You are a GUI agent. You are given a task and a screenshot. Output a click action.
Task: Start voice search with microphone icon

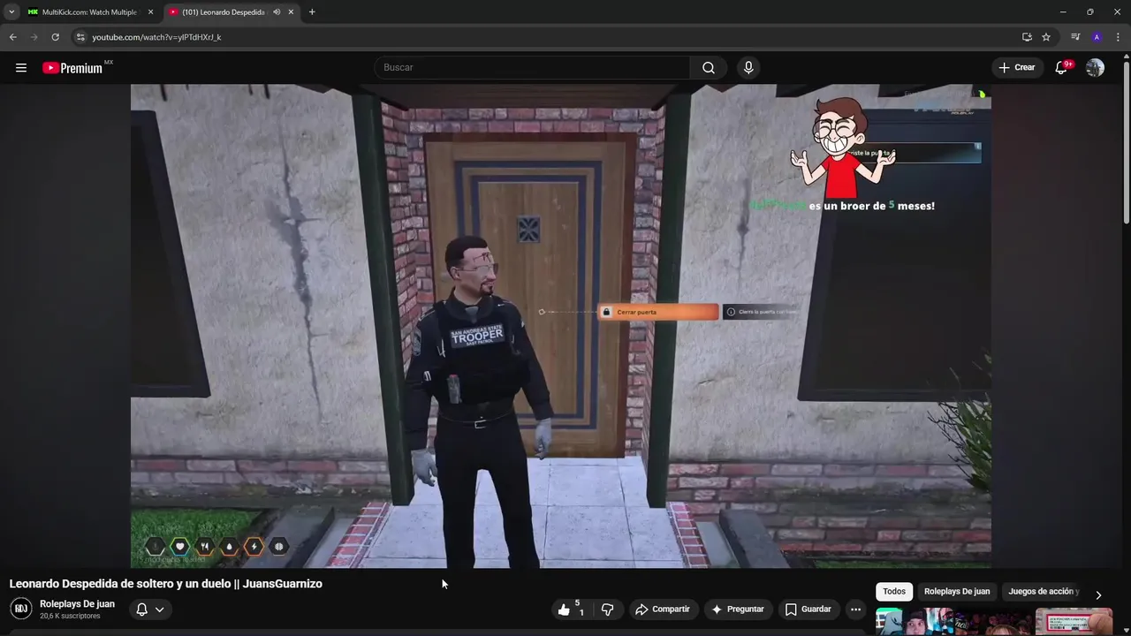click(x=748, y=68)
